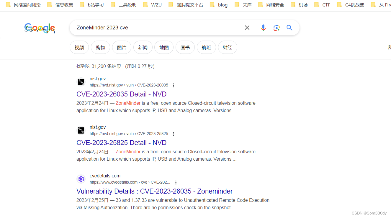Screen dimensions: 391x218
Task: Open the CTF bookmark folder
Action: [322, 5]
